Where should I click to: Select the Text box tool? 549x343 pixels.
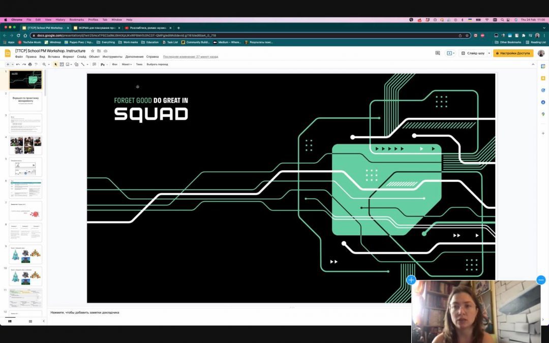62,65
